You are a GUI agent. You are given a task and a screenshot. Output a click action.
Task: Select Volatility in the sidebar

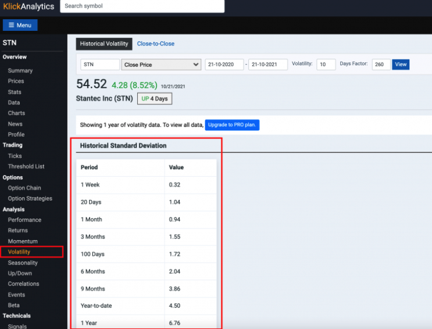click(19, 252)
